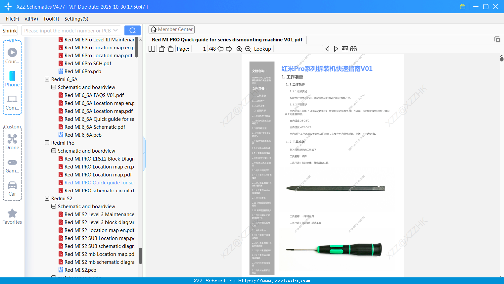Go to the next PDF page
Screen dimensions: 504x284
click(x=229, y=49)
